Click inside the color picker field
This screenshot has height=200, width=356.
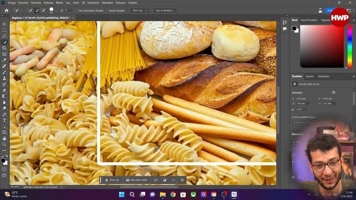click(322, 46)
